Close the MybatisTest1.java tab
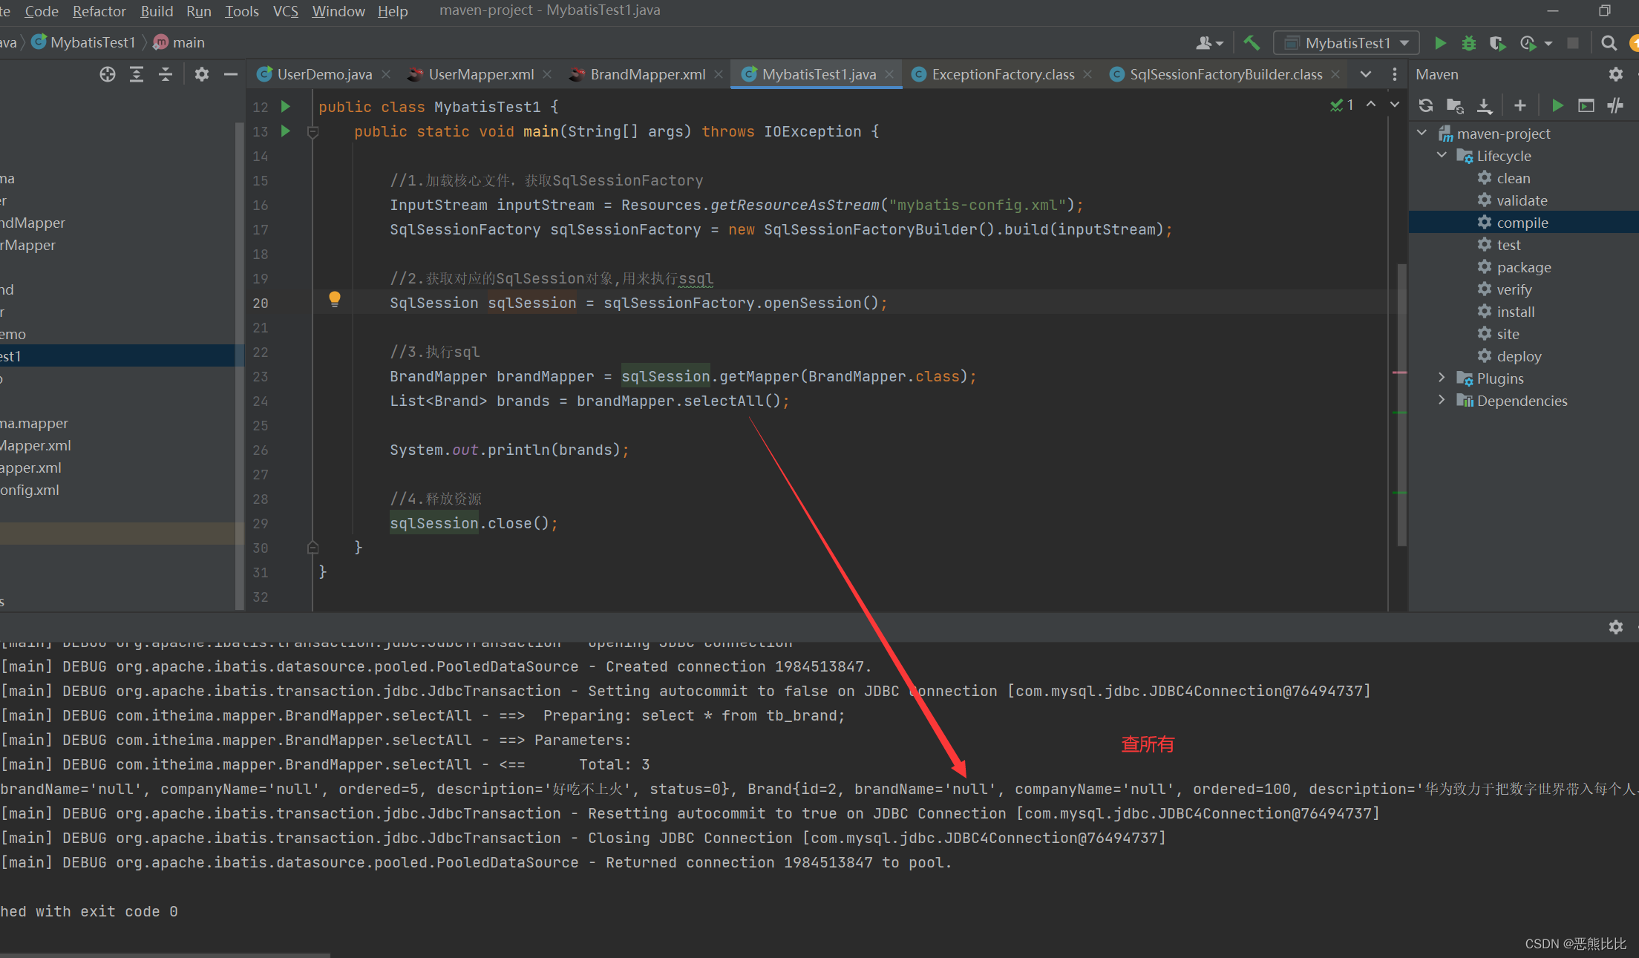Image resolution: width=1639 pixels, height=958 pixels. [889, 74]
